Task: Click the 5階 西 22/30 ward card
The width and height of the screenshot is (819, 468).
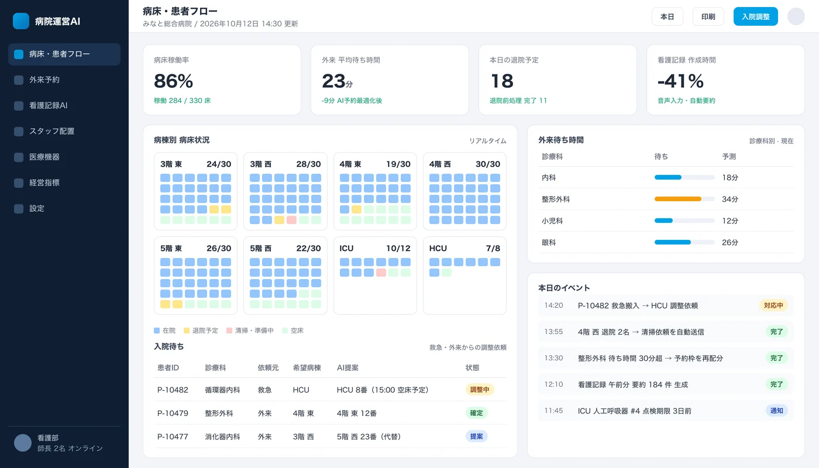Action: [285, 276]
